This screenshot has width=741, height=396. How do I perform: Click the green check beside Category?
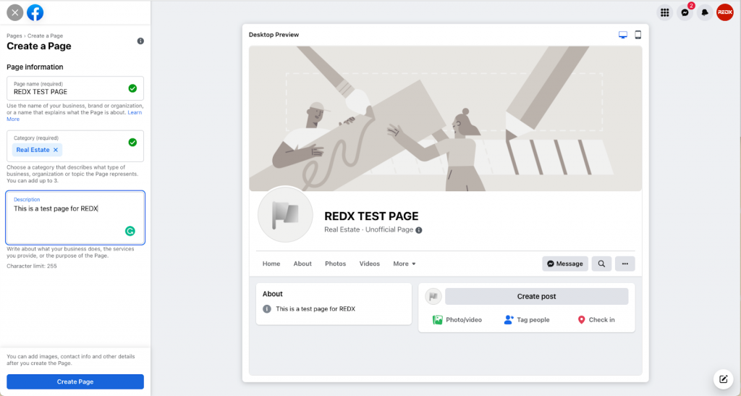[133, 142]
